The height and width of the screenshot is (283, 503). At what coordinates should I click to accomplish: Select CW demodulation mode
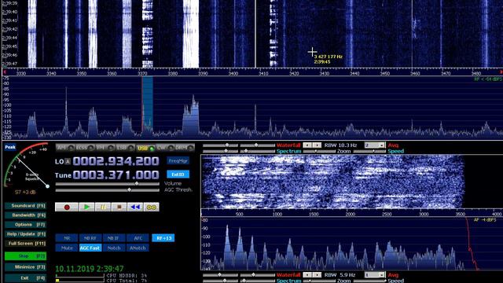(165, 148)
